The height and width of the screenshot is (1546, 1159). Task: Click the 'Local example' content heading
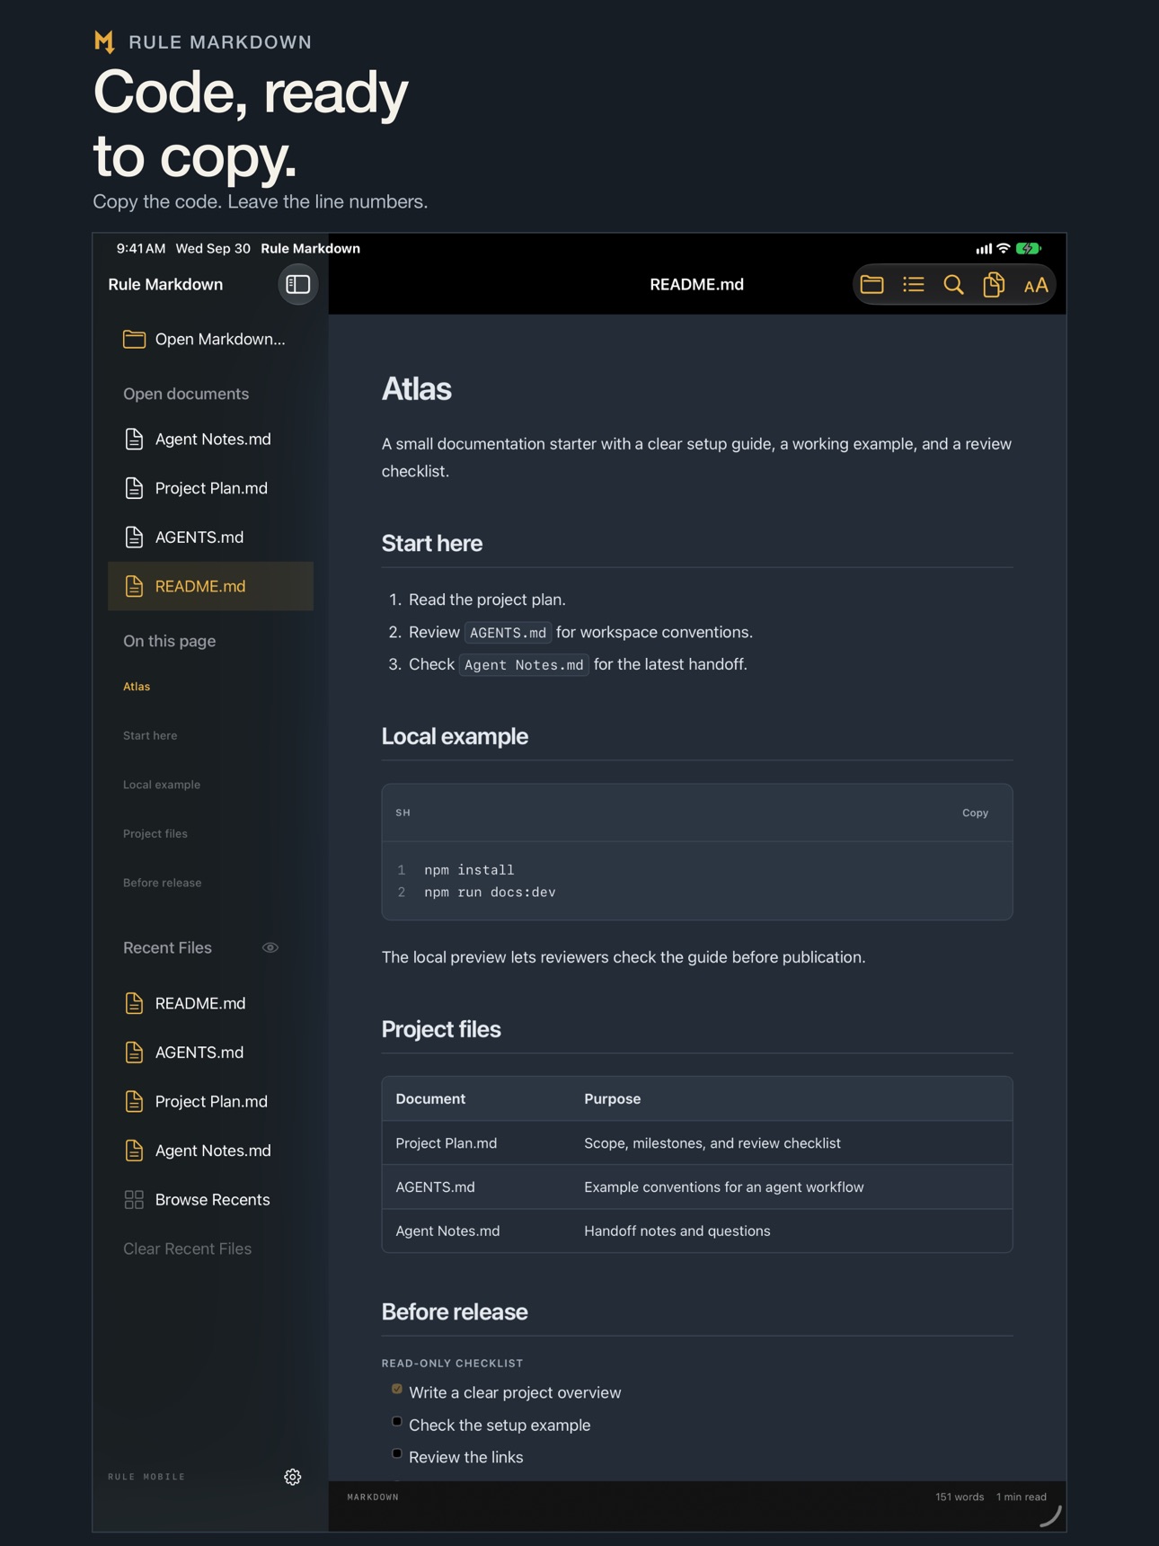pos(455,736)
